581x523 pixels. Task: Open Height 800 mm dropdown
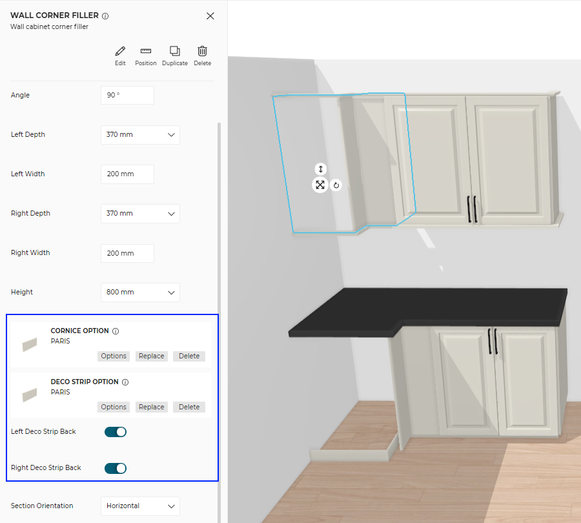tap(140, 292)
